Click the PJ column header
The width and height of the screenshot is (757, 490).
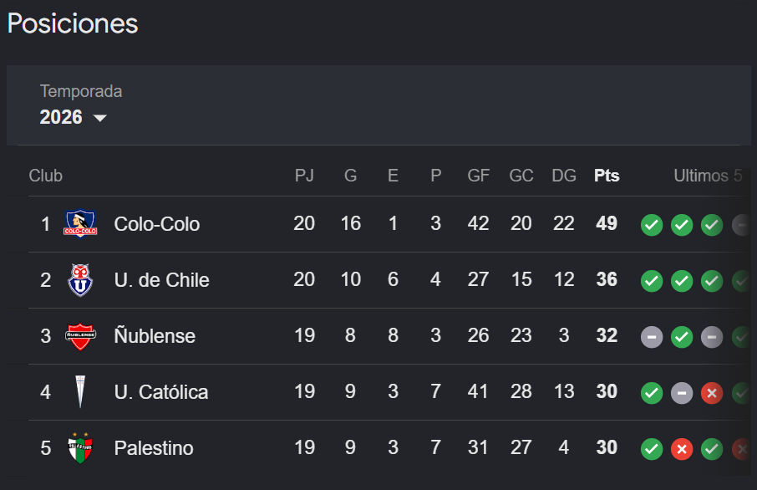(x=304, y=176)
